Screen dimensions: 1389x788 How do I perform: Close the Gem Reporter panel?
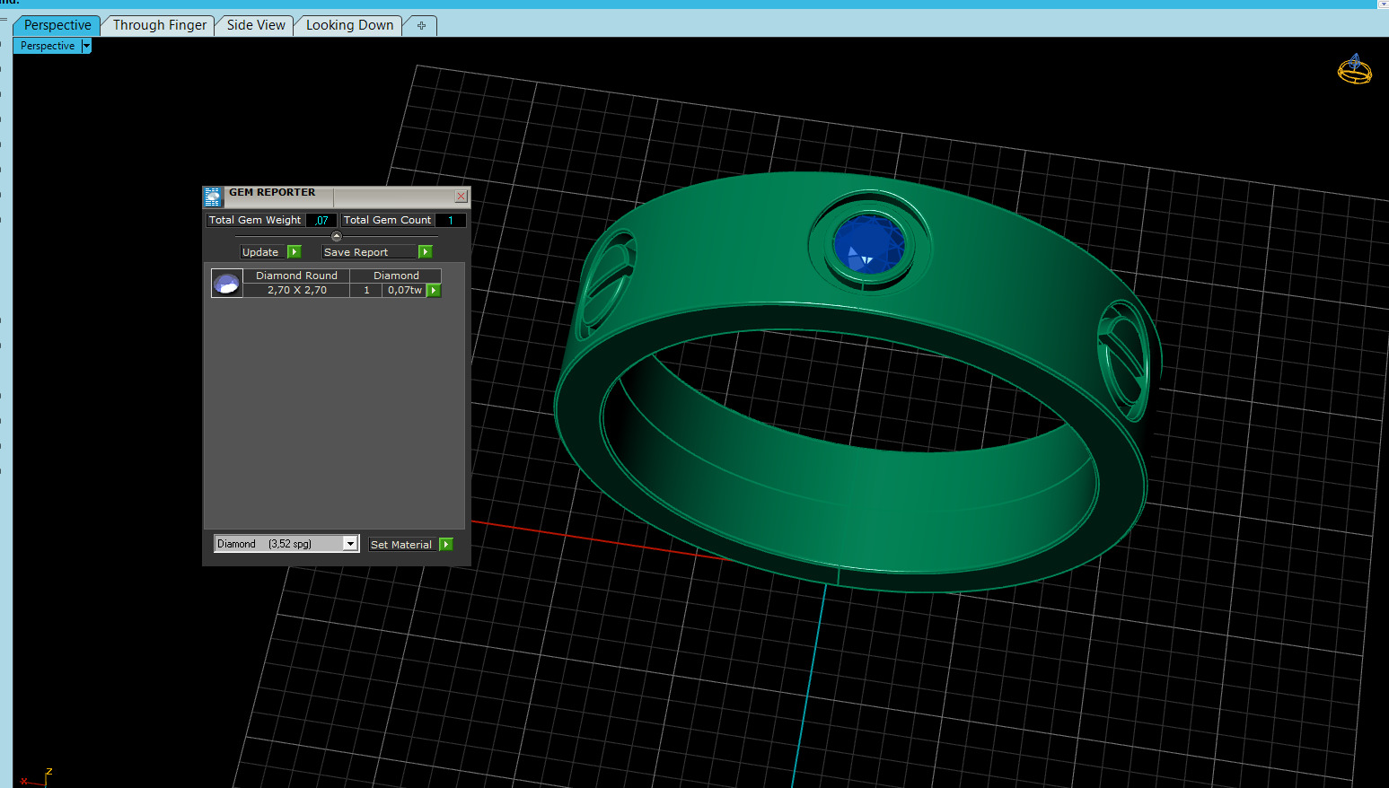[461, 196]
